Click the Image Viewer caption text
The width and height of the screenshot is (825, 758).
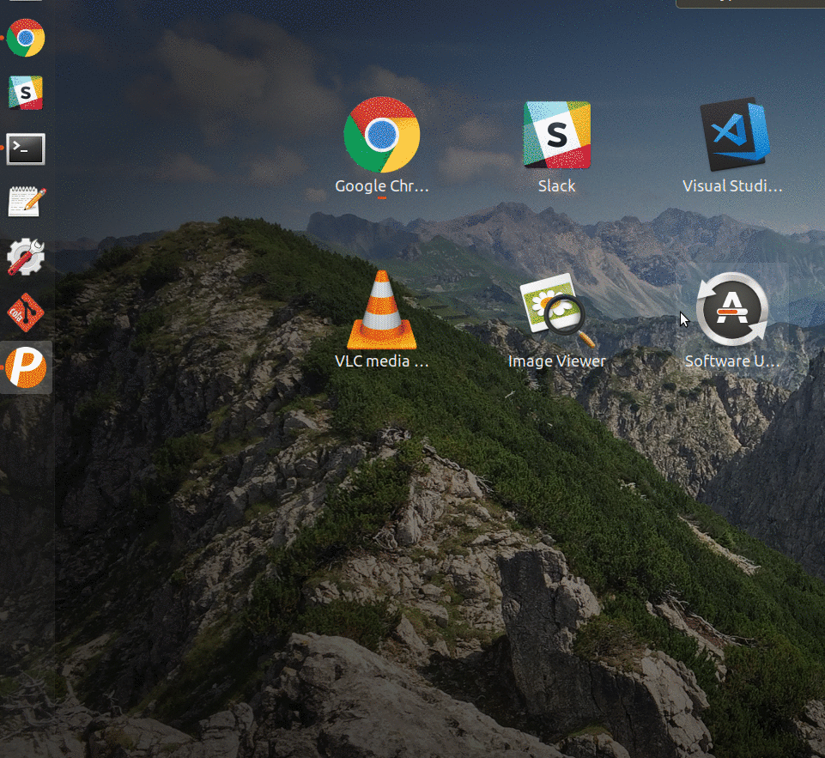(x=556, y=361)
